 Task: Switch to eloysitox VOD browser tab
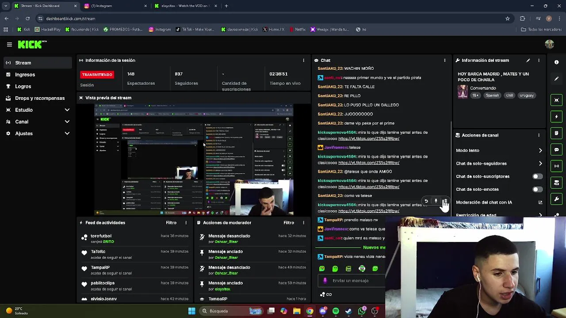[x=186, y=6]
